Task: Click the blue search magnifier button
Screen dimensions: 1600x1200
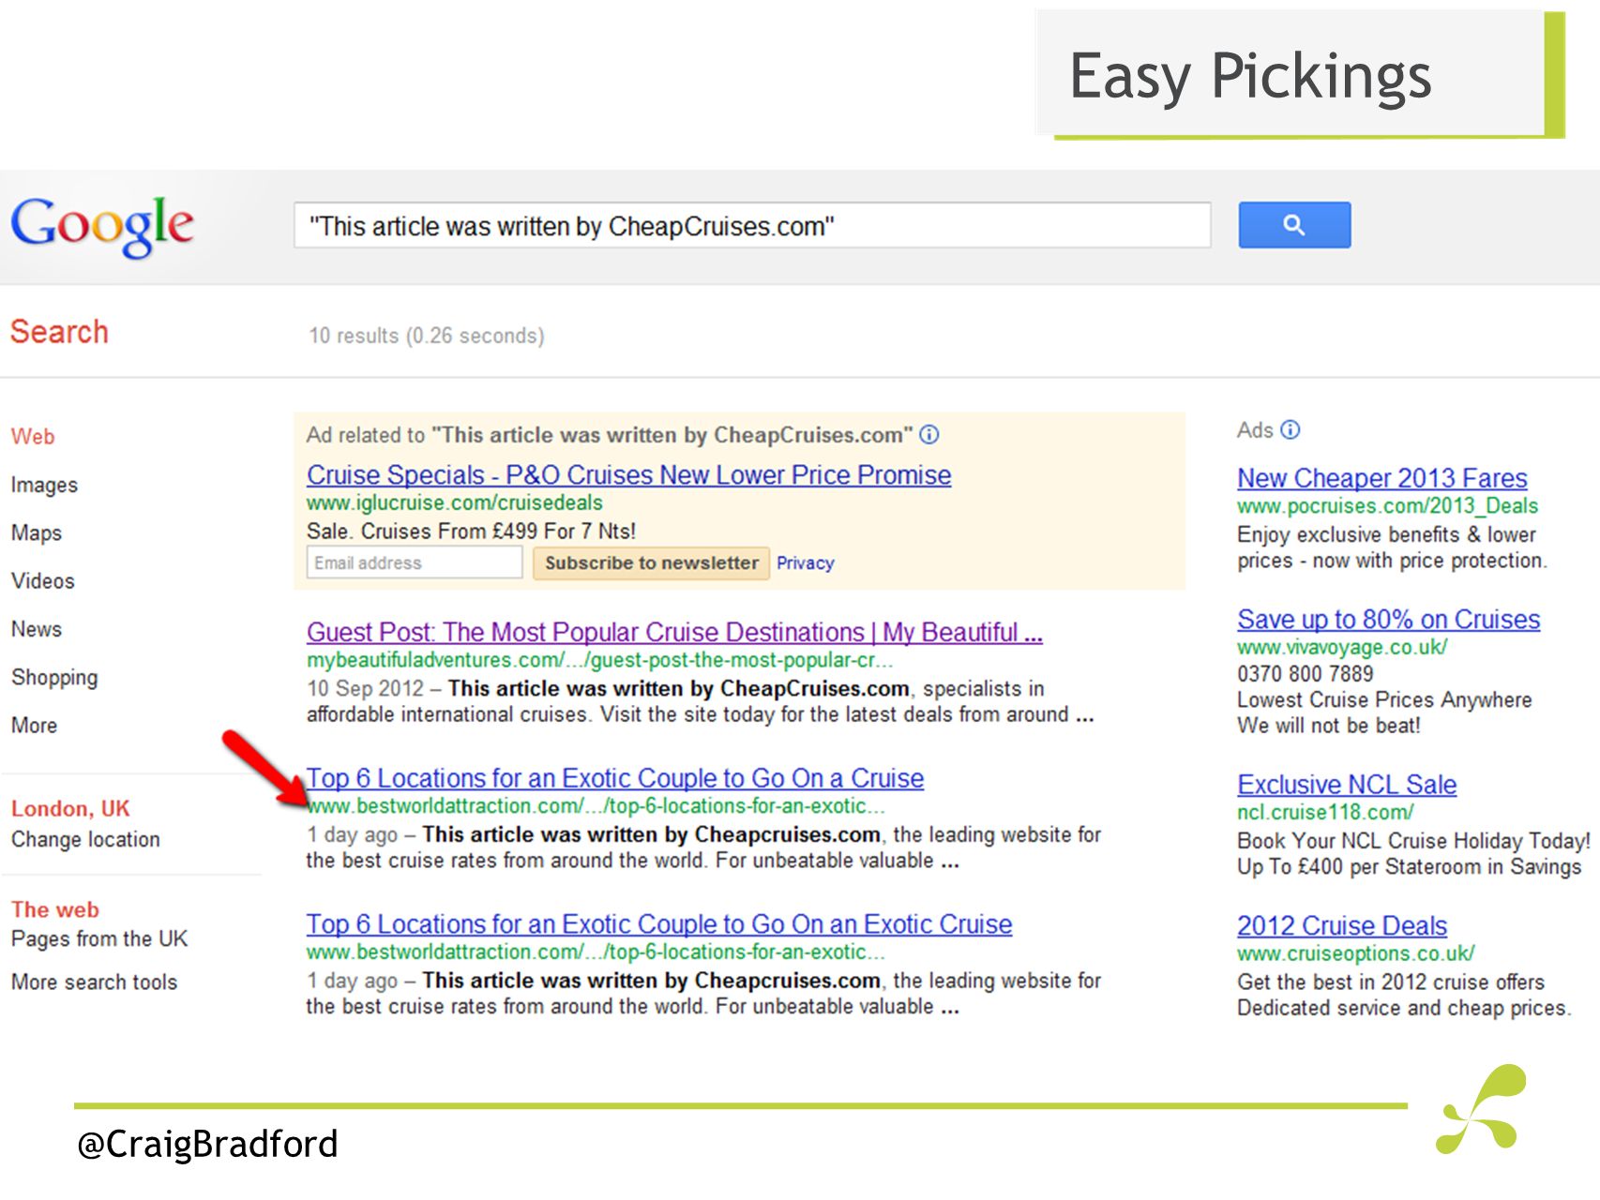Action: [x=1294, y=225]
